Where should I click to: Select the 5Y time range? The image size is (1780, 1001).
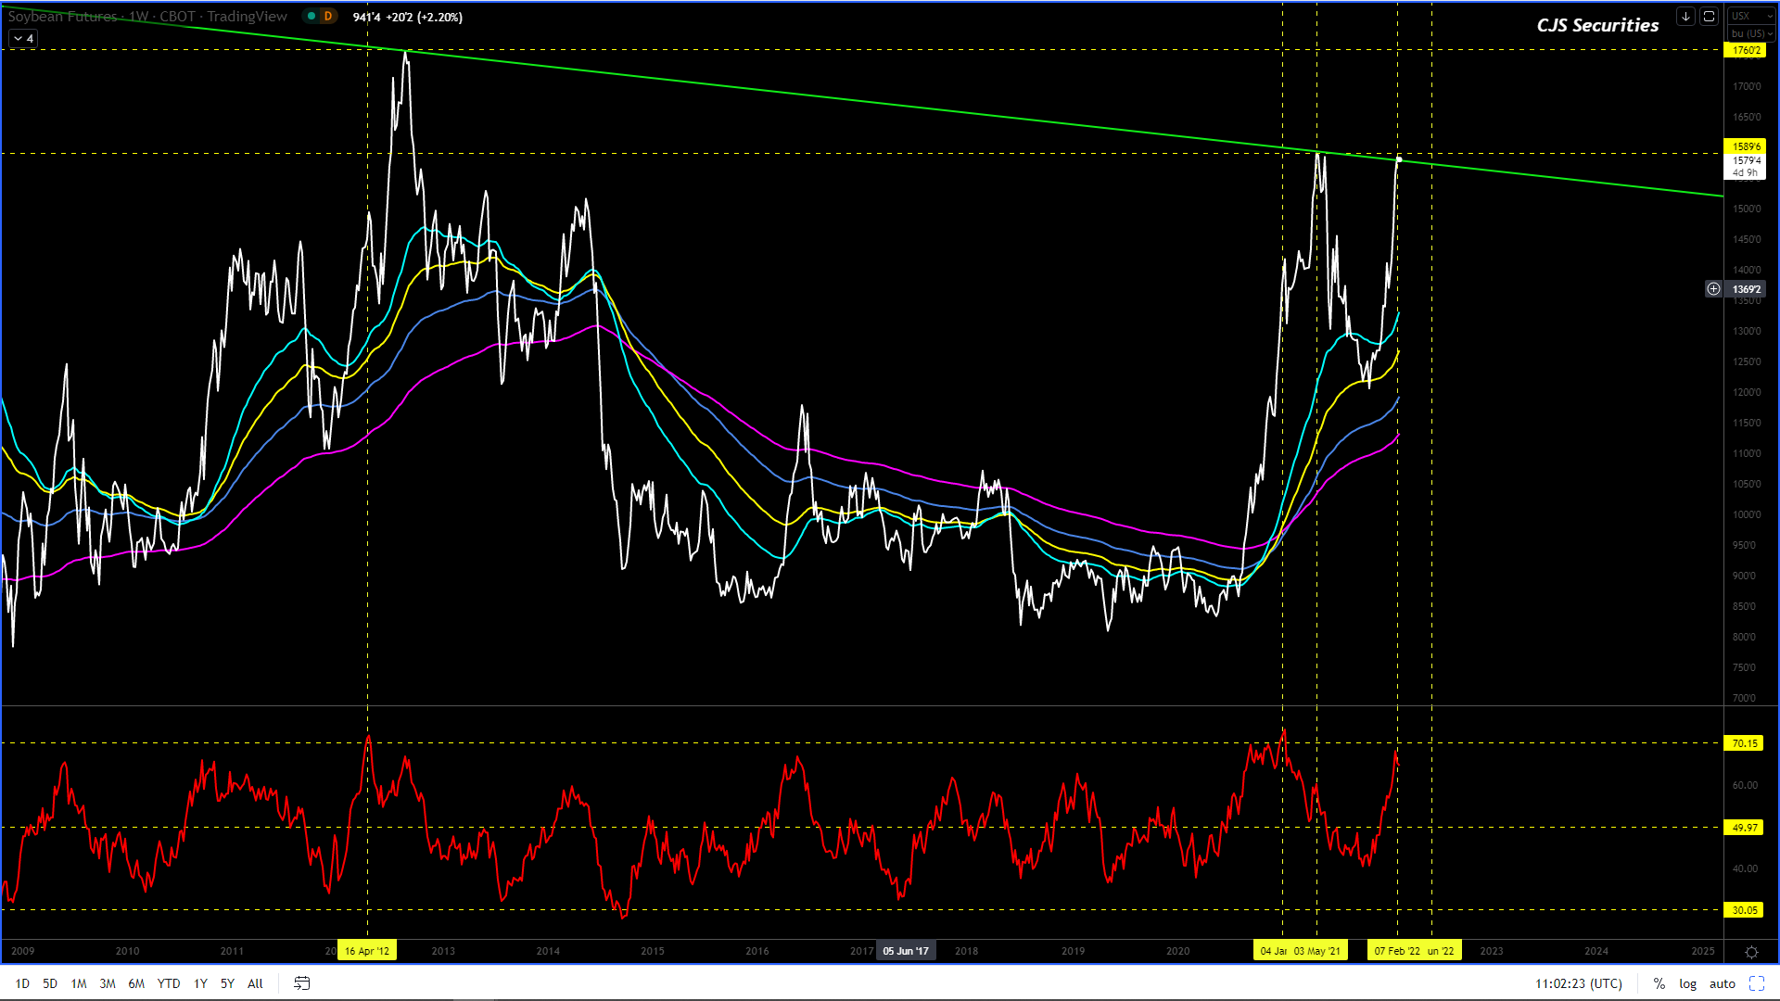[227, 983]
